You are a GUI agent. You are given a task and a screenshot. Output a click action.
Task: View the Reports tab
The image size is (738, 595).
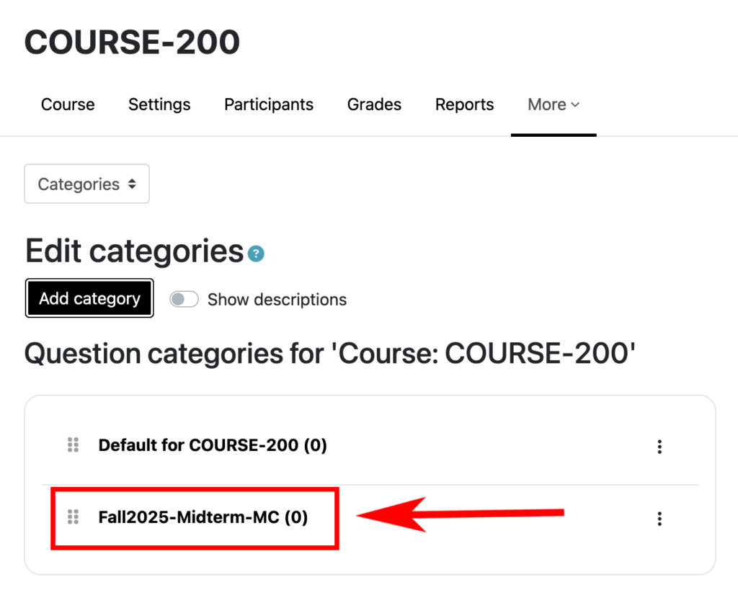(464, 104)
